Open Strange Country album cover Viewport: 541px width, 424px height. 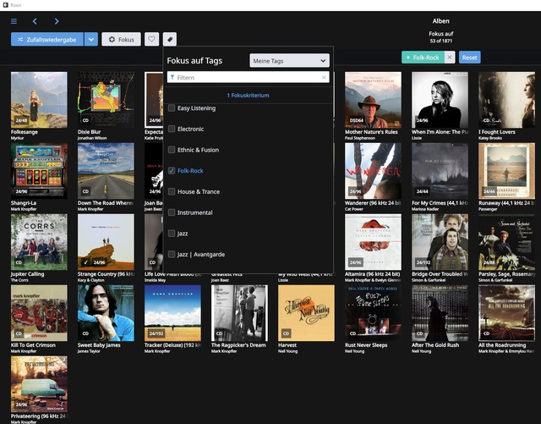coord(106,242)
